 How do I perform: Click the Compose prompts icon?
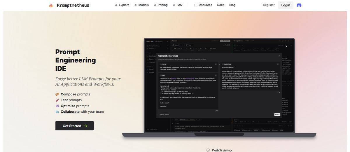click(x=57, y=95)
